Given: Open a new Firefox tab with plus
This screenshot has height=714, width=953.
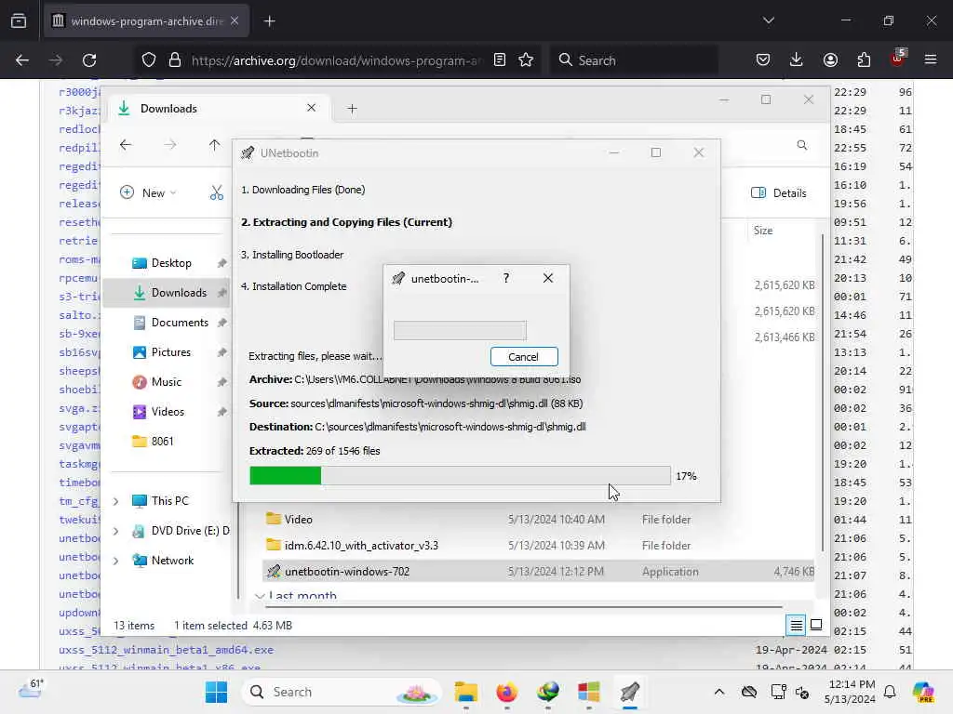Looking at the screenshot, I should coord(269,21).
